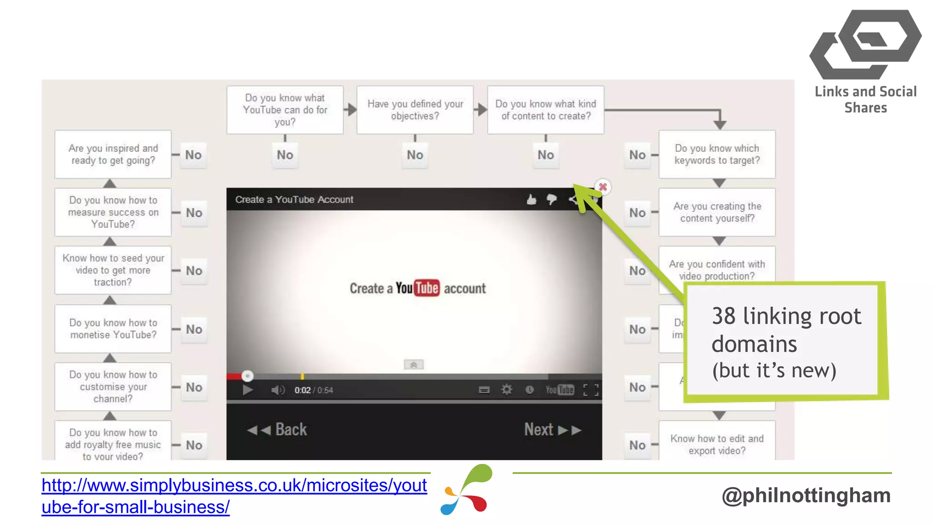Click No beside 'which keywords to target'
Image resolution: width=933 pixels, height=525 pixels.
point(637,155)
